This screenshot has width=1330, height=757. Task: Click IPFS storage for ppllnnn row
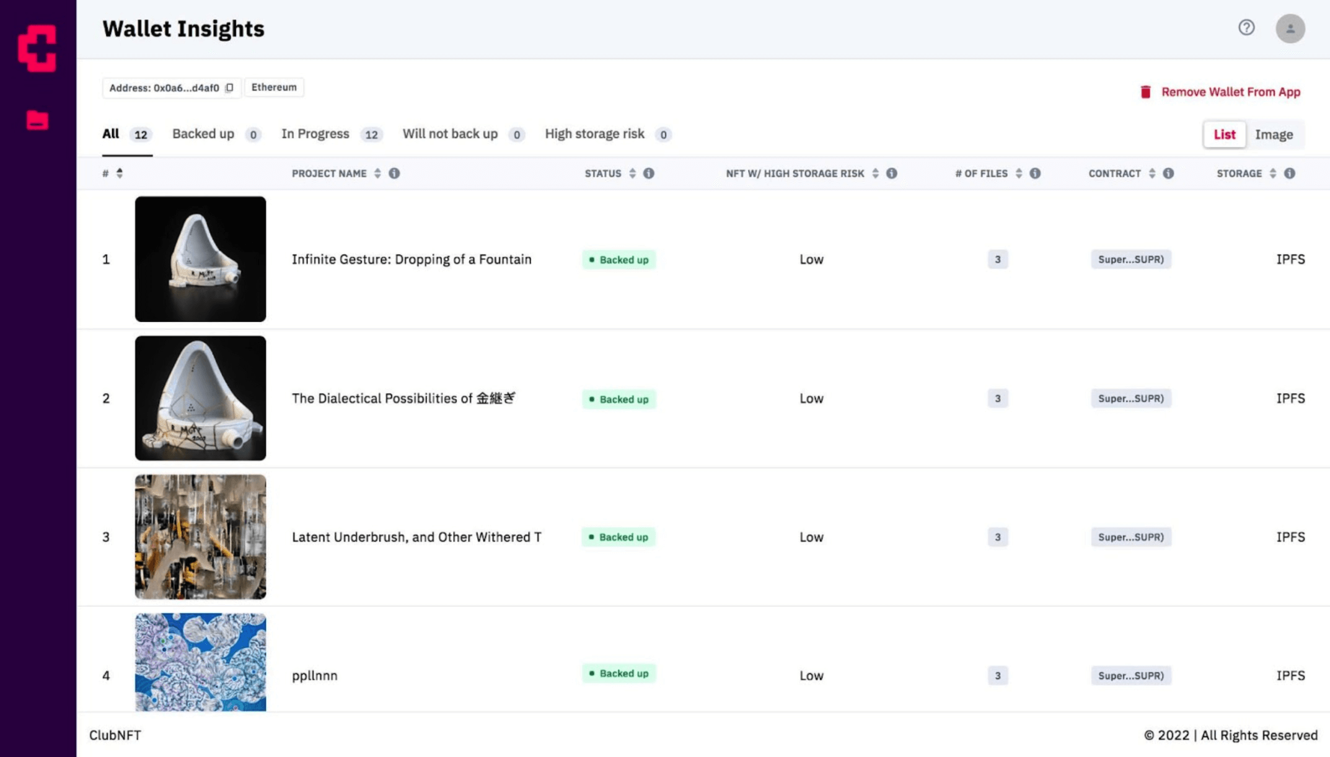point(1290,676)
